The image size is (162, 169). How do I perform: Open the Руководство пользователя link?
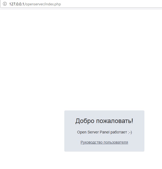click(x=104, y=142)
